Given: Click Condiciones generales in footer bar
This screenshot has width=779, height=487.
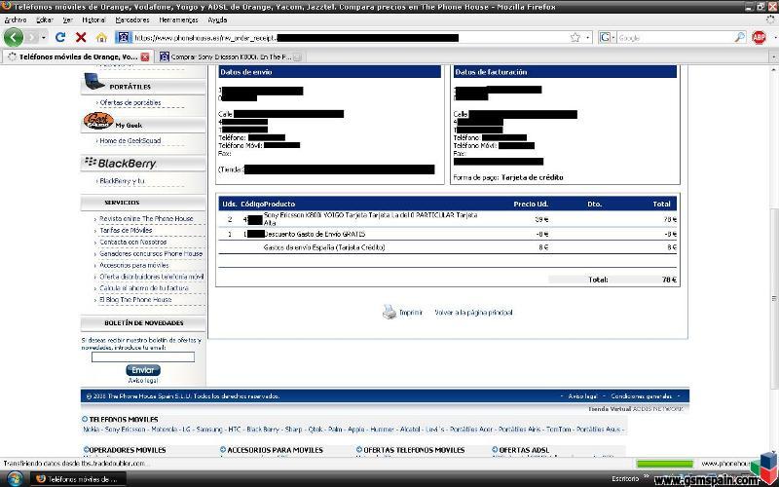Looking at the screenshot, I should pyautogui.click(x=642, y=396).
